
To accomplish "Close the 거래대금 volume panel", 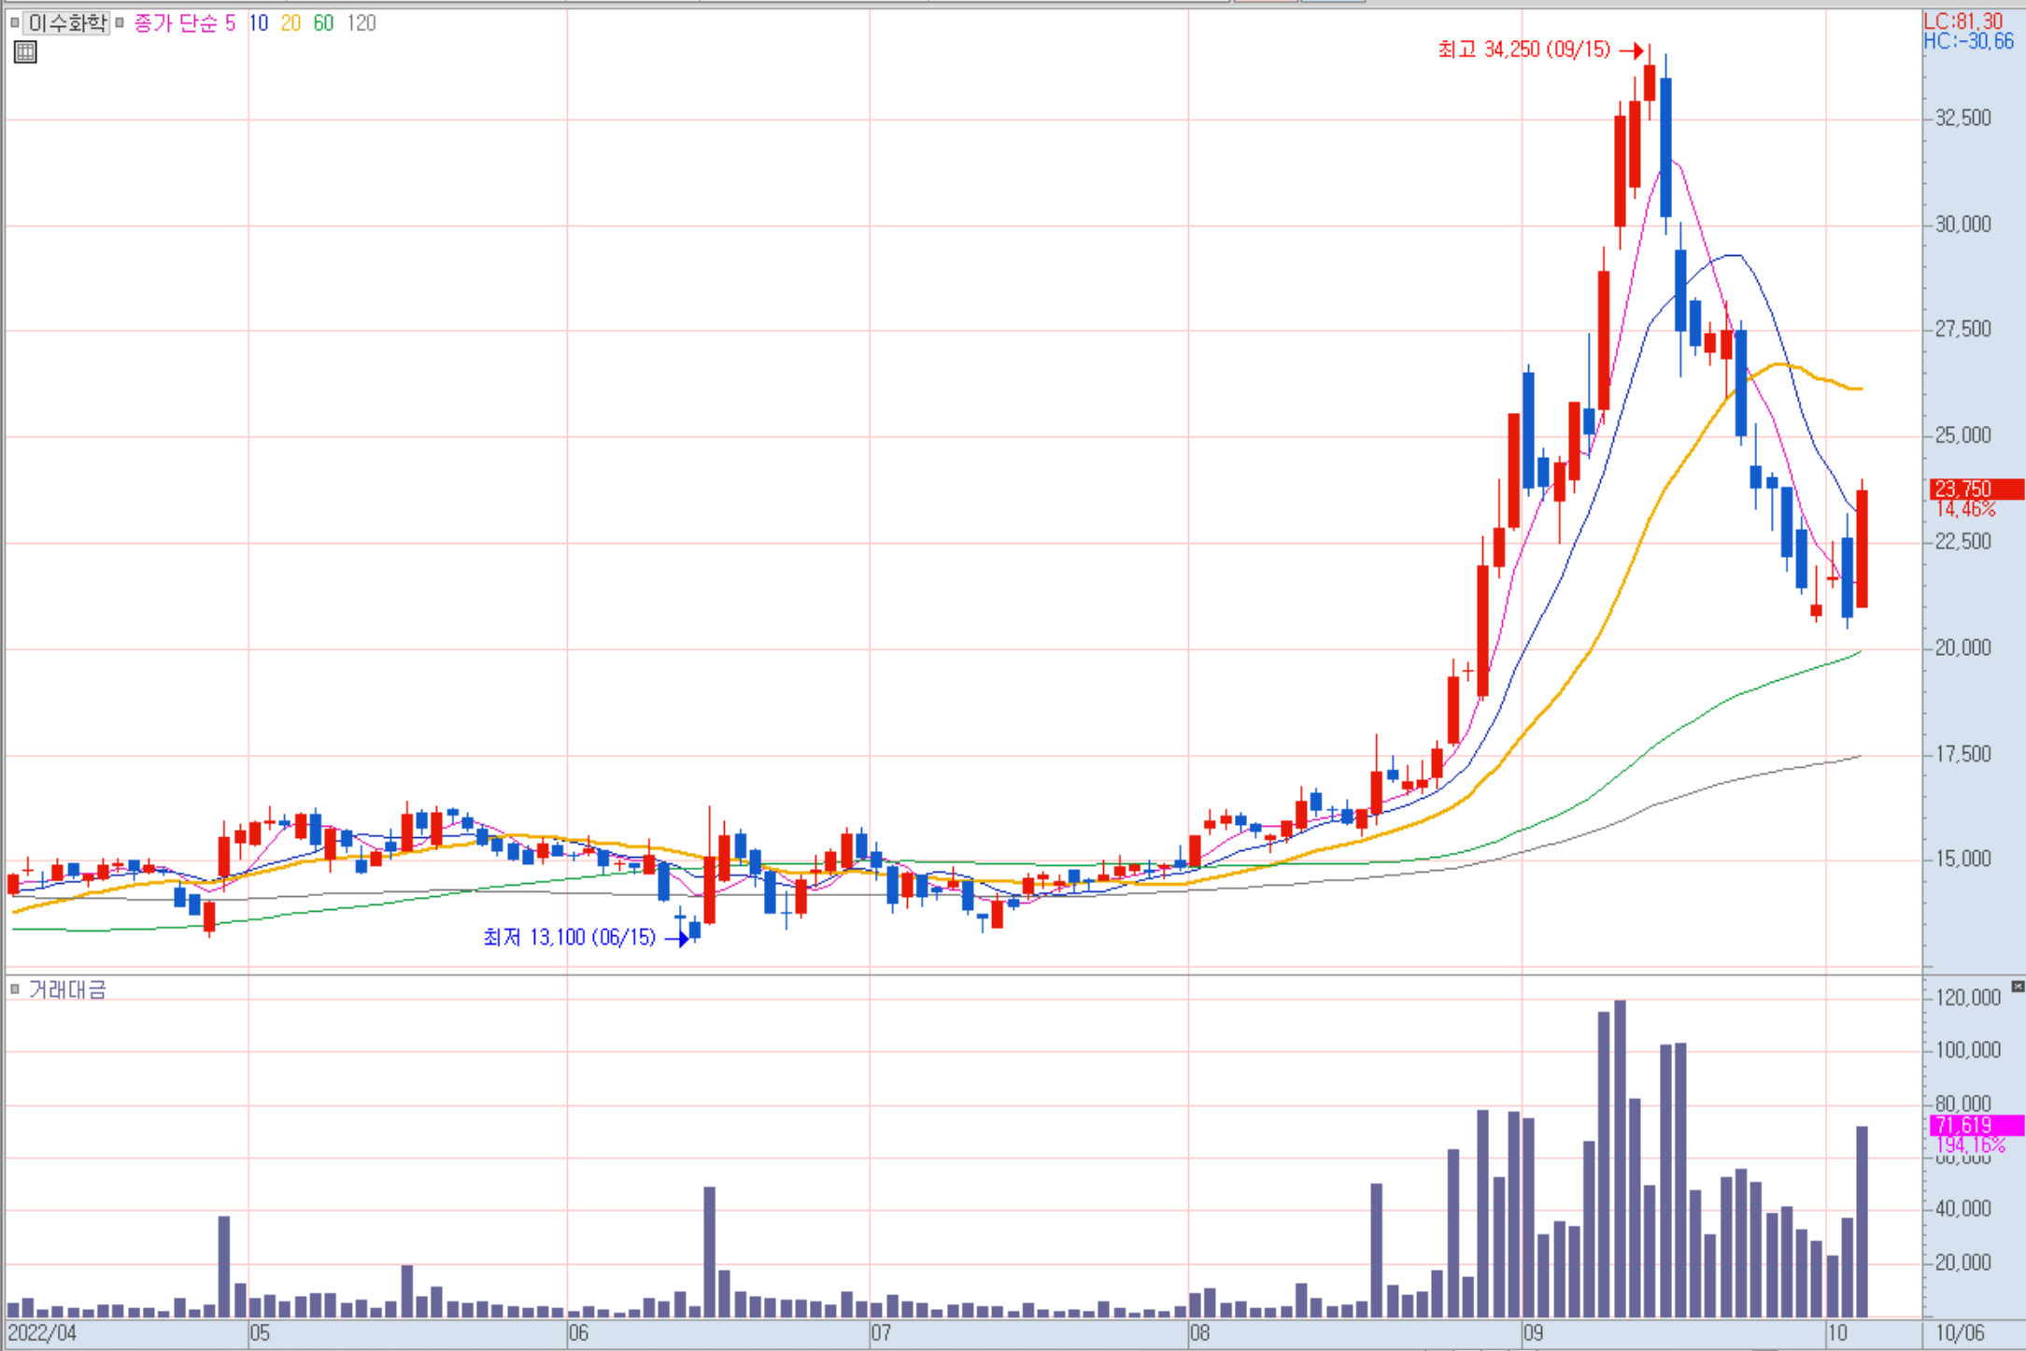I will [x=2018, y=987].
